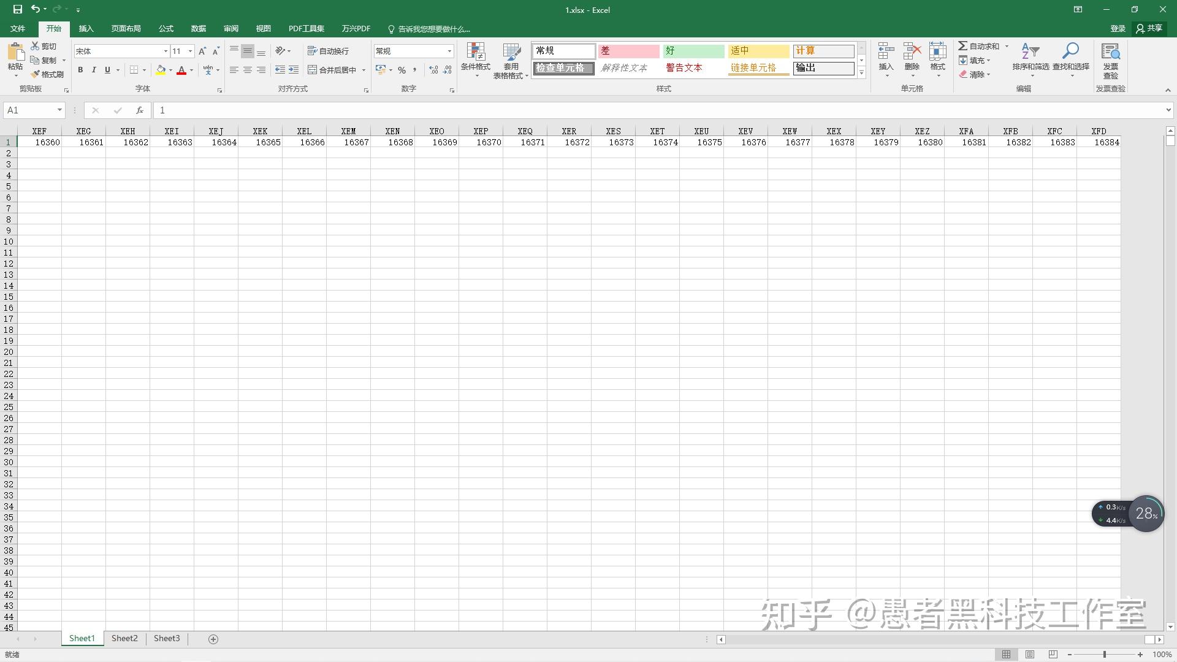Image resolution: width=1177 pixels, height=662 pixels.
Task: Select the 自动换行 (Wrap Text) toggle
Action: [x=329, y=50]
